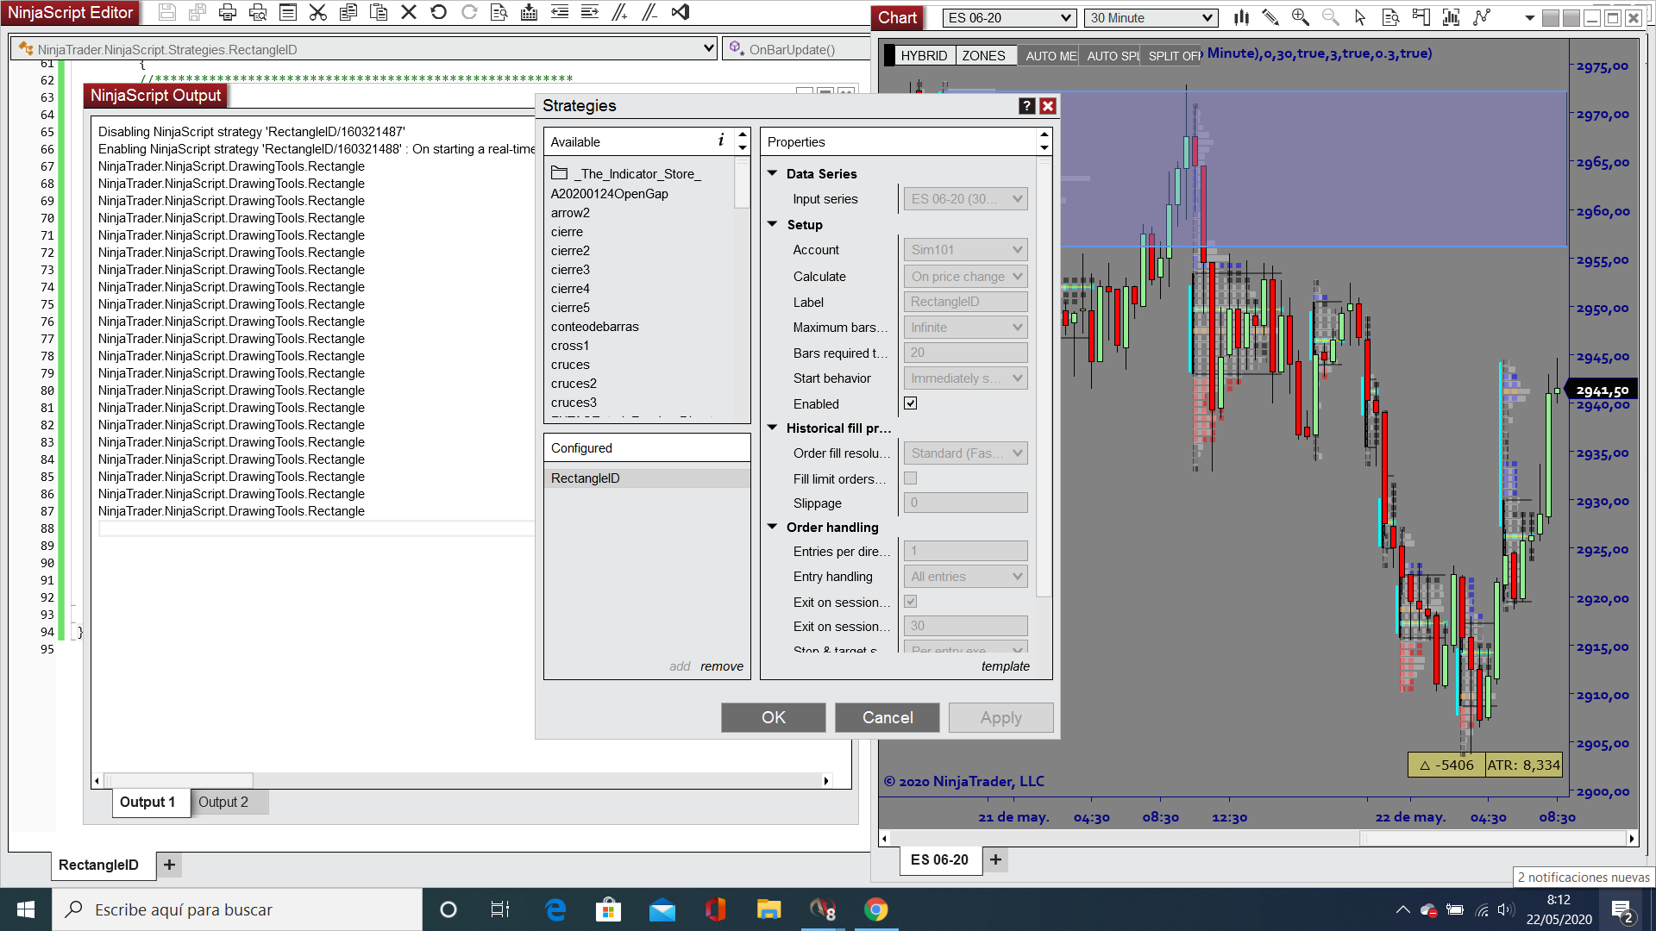The image size is (1656, 931).
Task: Open the 30 Minute interval dropdown
Action: point(1151,18)
